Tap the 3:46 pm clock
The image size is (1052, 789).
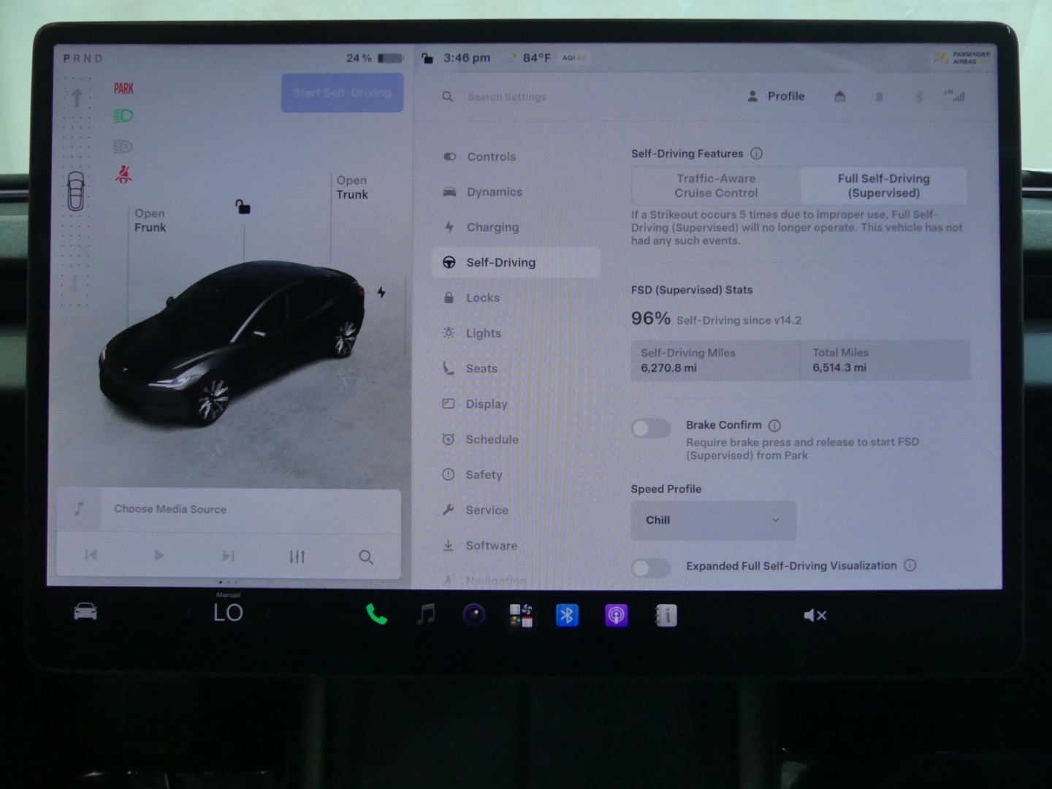467,58
